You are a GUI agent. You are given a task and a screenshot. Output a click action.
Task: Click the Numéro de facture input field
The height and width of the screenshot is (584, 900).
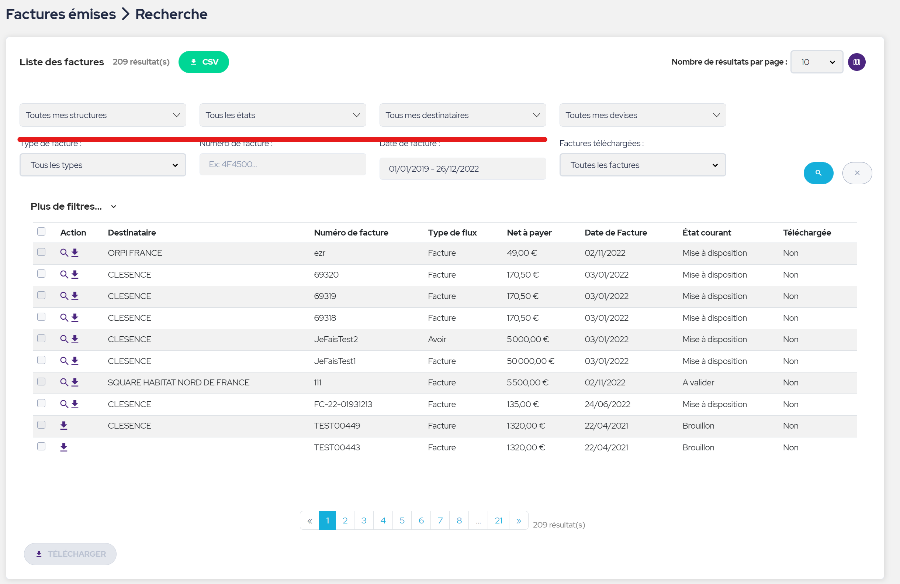point(283,164)
